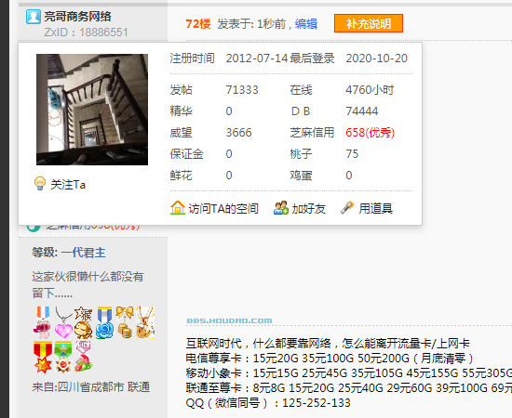Viewport: 512px width, 418px height.
Task: Click the magic wand 用道具 icon
Action: (x=347, y=207)
